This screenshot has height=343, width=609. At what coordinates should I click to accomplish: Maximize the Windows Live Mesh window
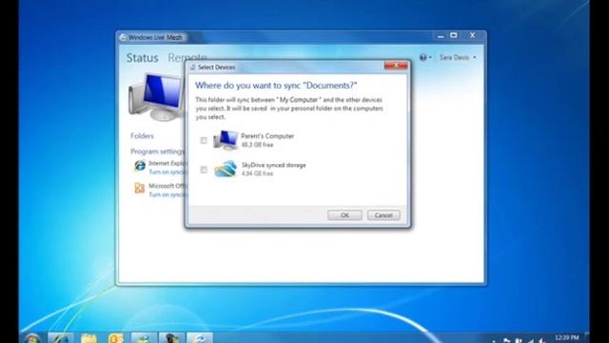[453, 36]
